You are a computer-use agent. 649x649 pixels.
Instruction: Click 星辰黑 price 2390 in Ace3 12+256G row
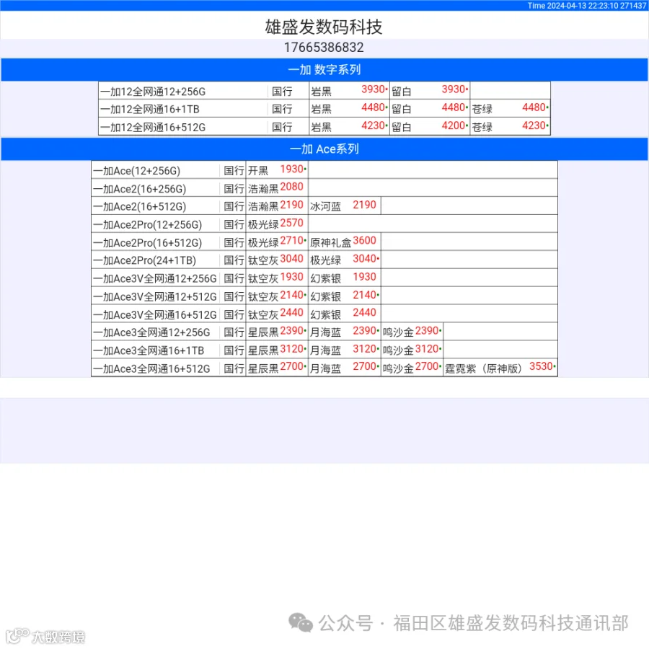click(292, 331)
